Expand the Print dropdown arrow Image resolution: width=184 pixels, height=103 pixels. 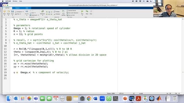[x=20, y=14]
